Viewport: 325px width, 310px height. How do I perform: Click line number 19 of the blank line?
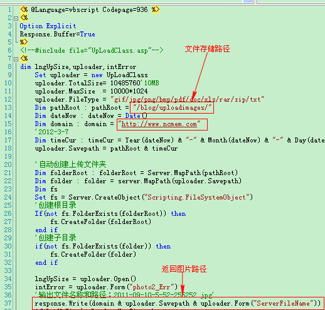point(8,157)
